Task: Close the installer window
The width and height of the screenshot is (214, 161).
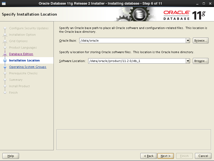Action: click(x=210, y=3)
